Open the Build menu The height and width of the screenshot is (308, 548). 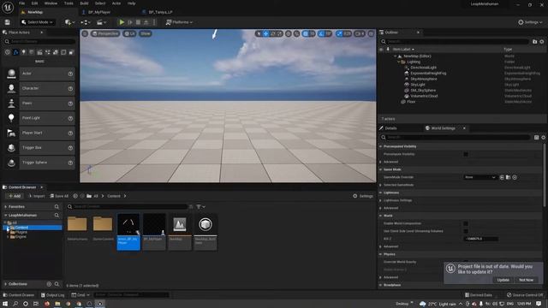pos(84,3)
